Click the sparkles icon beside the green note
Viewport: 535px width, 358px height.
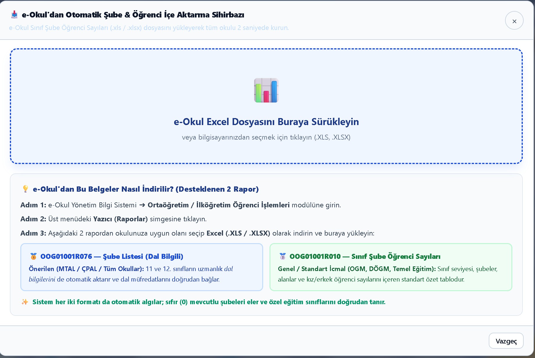(25, 302)
